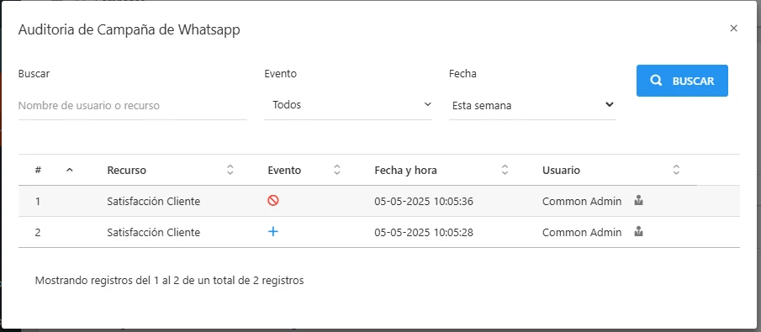Click the timestamp 05-05-2025 10:05:36
Screen dimensions: 761x332
tap(424, 201)
